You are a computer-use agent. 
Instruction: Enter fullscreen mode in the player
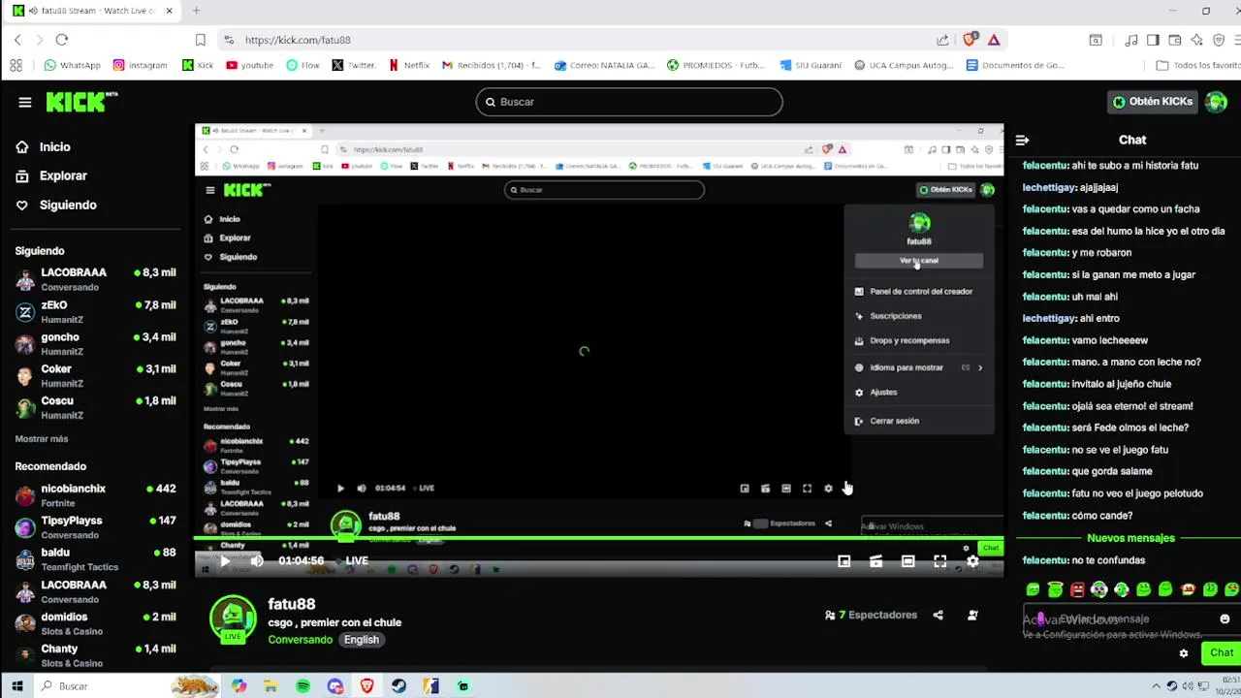click(x=940, y=561)
